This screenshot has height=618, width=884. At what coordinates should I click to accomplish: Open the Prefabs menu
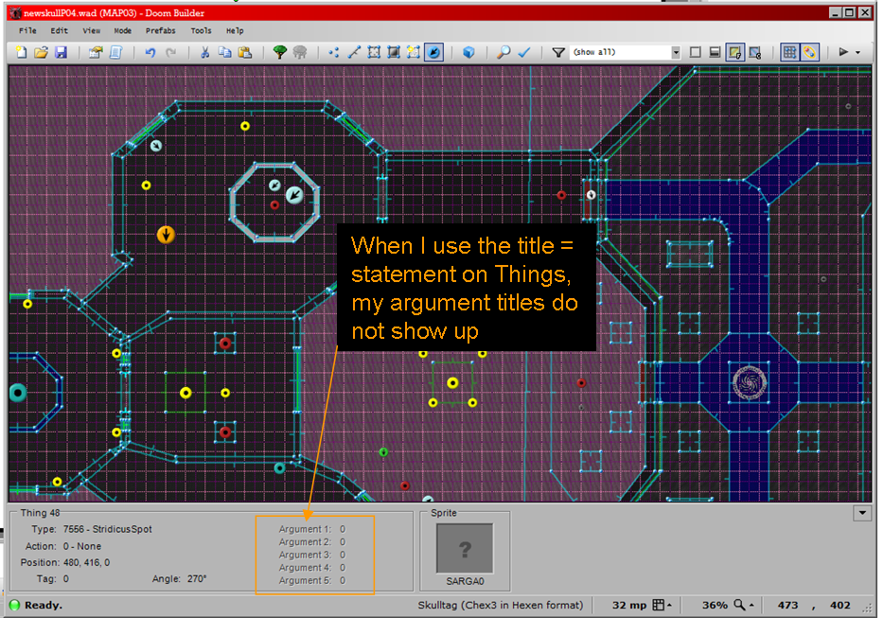click(x=160, y=30)
